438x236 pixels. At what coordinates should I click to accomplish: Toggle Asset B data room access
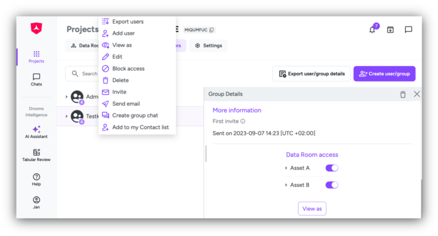tap(332, 185)
